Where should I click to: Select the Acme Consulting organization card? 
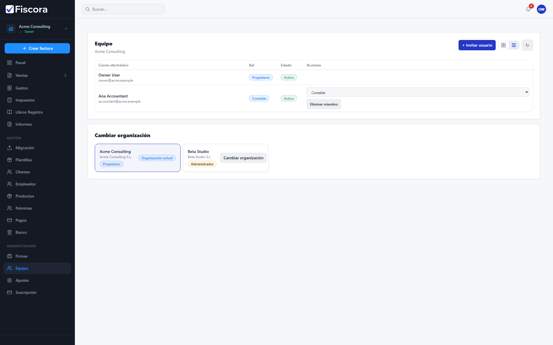point(138,158)
